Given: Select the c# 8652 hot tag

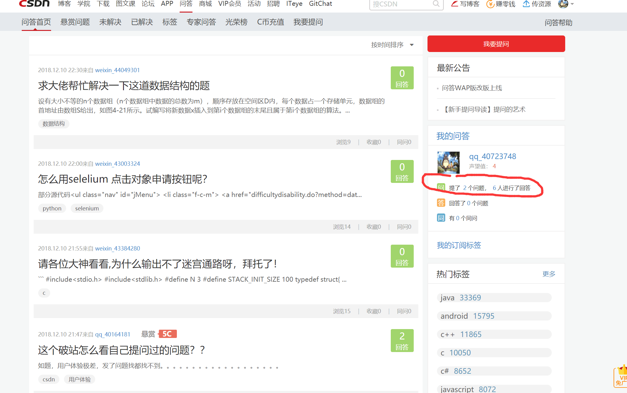Looking at the screenshot, I should pos(494,371).
